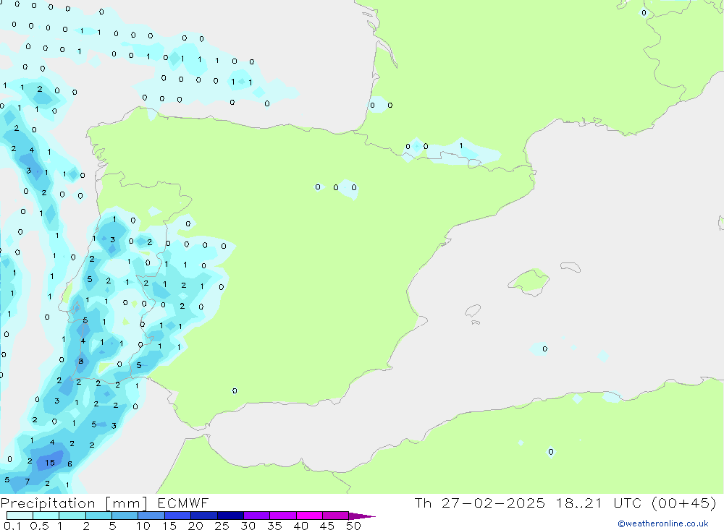The height and width of the screenshot is (530, 724).
Task: Click the legend label '0.5'
Action: click(39, 526)
